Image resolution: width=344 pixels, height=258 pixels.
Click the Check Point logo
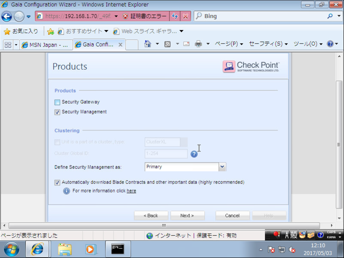pos(251,66)
